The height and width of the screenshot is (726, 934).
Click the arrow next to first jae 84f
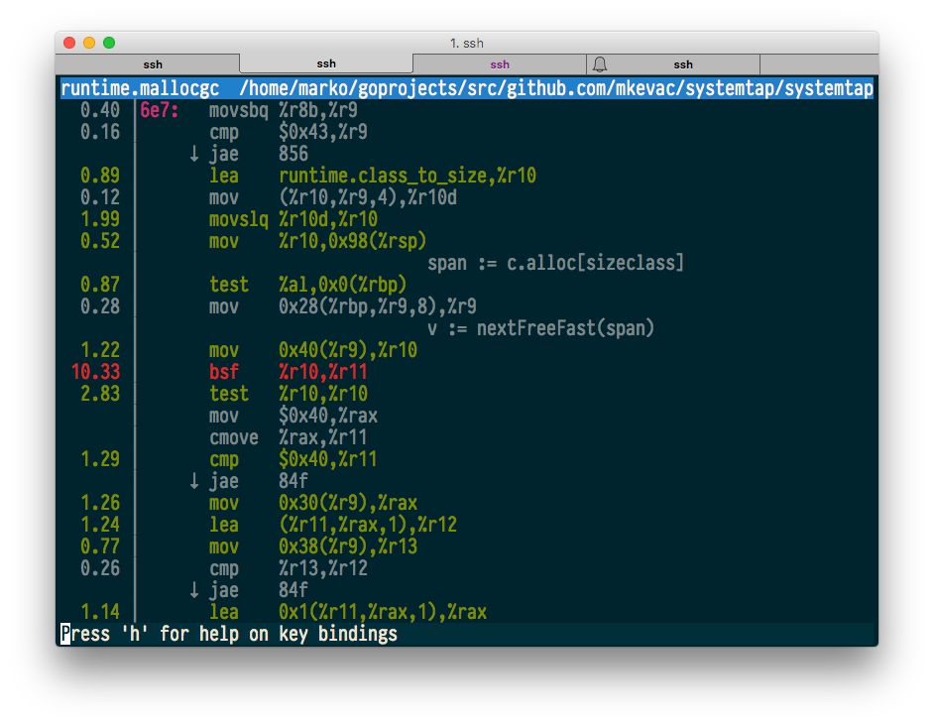pyautogui.click(x=194, y=482)
